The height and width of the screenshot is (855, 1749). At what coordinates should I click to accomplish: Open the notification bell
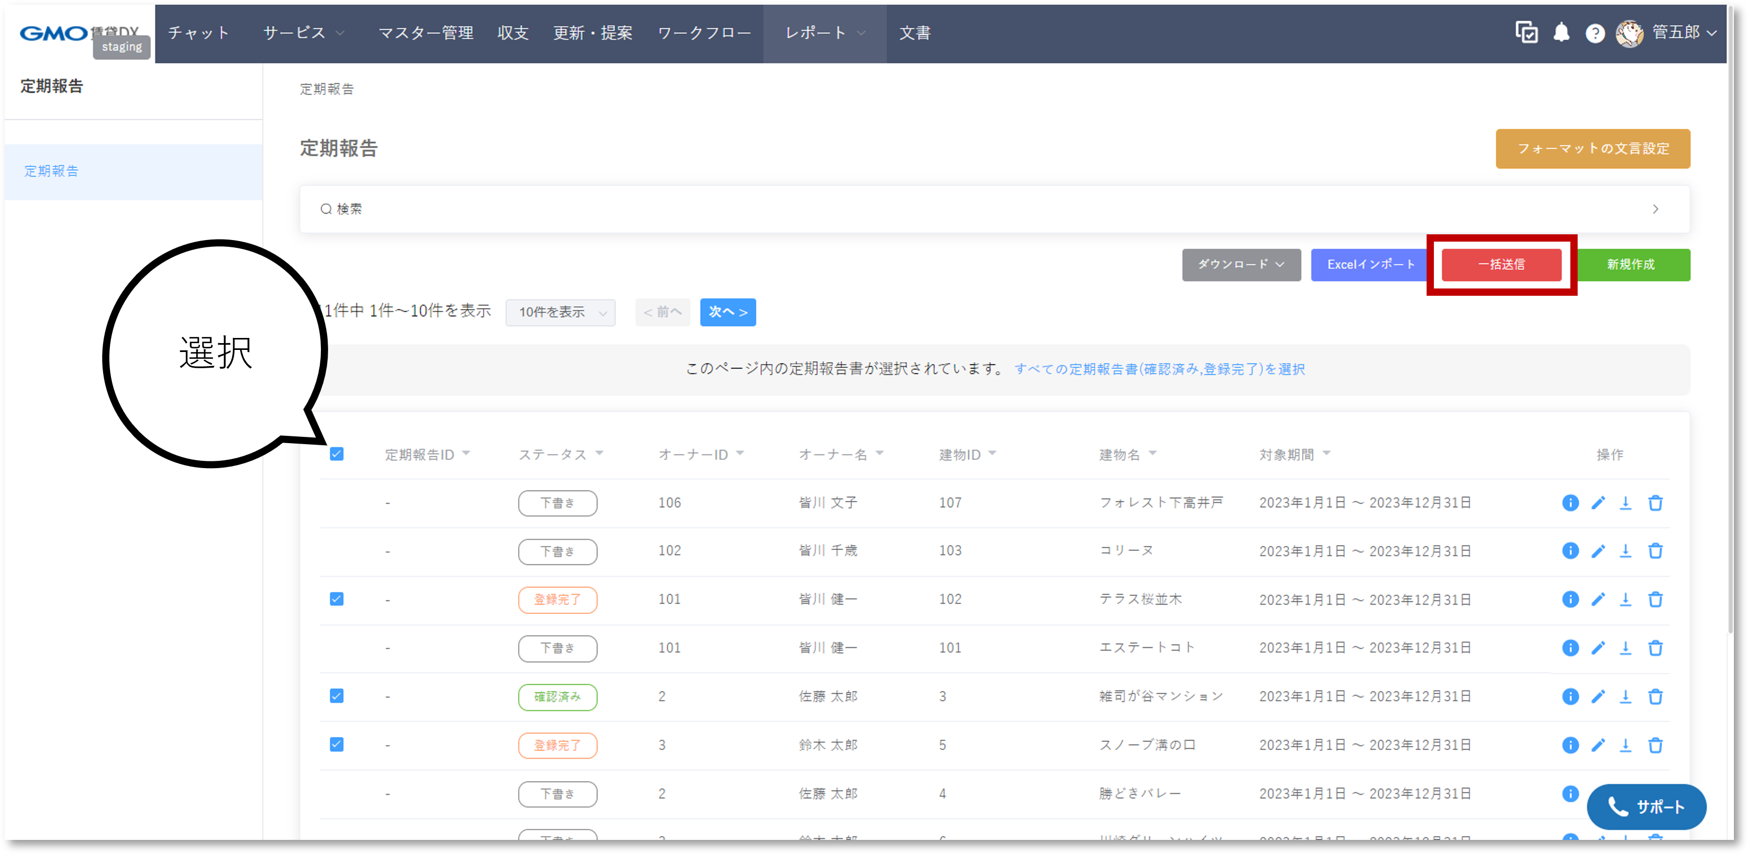coord(1561,33)
